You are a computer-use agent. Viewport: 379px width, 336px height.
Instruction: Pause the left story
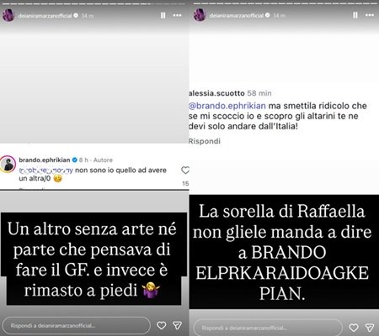tap(163, 15)
